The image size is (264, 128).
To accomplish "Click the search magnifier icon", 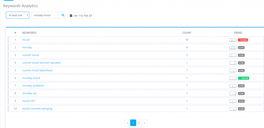I will (63, 15).
